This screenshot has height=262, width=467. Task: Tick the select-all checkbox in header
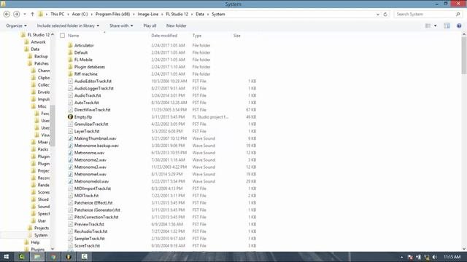click(x=62, y=36)
